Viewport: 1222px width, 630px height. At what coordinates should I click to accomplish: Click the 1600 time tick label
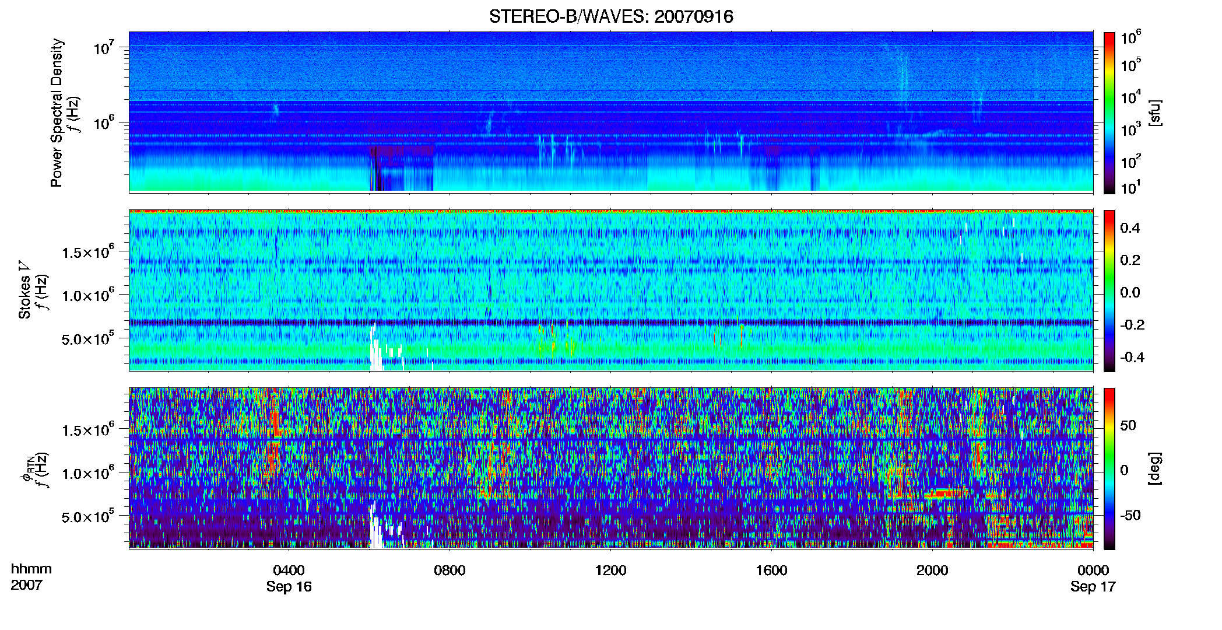(x=771, y=570)
